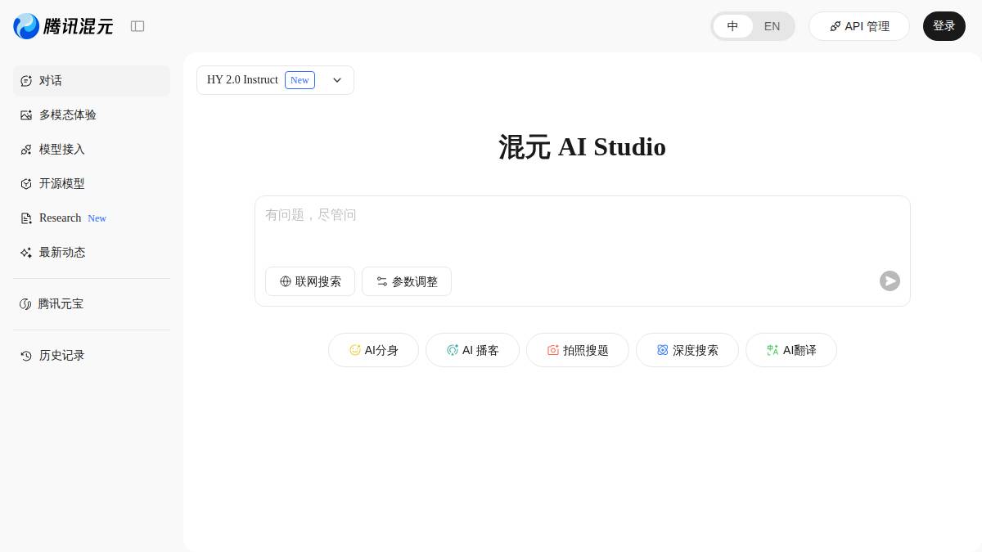Select the 拍照搜题 feature chip
The image size is (982, 552).
[578, 350]
